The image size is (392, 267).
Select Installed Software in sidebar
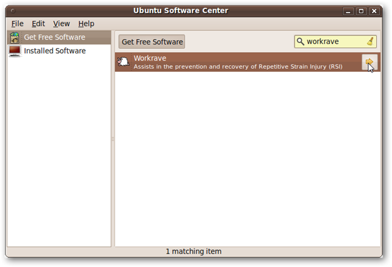[x=59, y=51]
